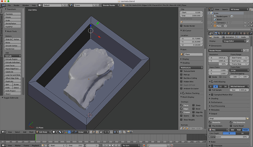The width and height of the screenshot is (253, 147).
Task: Open the 24 fps frame rate dropdown
Action: [239, 70]
